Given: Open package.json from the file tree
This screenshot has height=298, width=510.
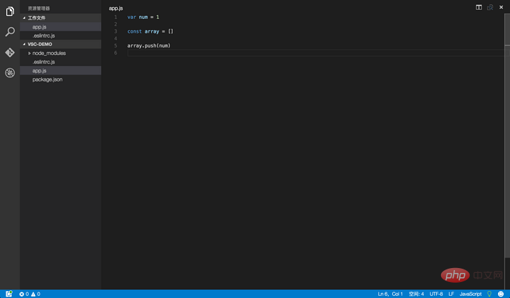Looking at the screenshot, I should (x=47, y=79).
